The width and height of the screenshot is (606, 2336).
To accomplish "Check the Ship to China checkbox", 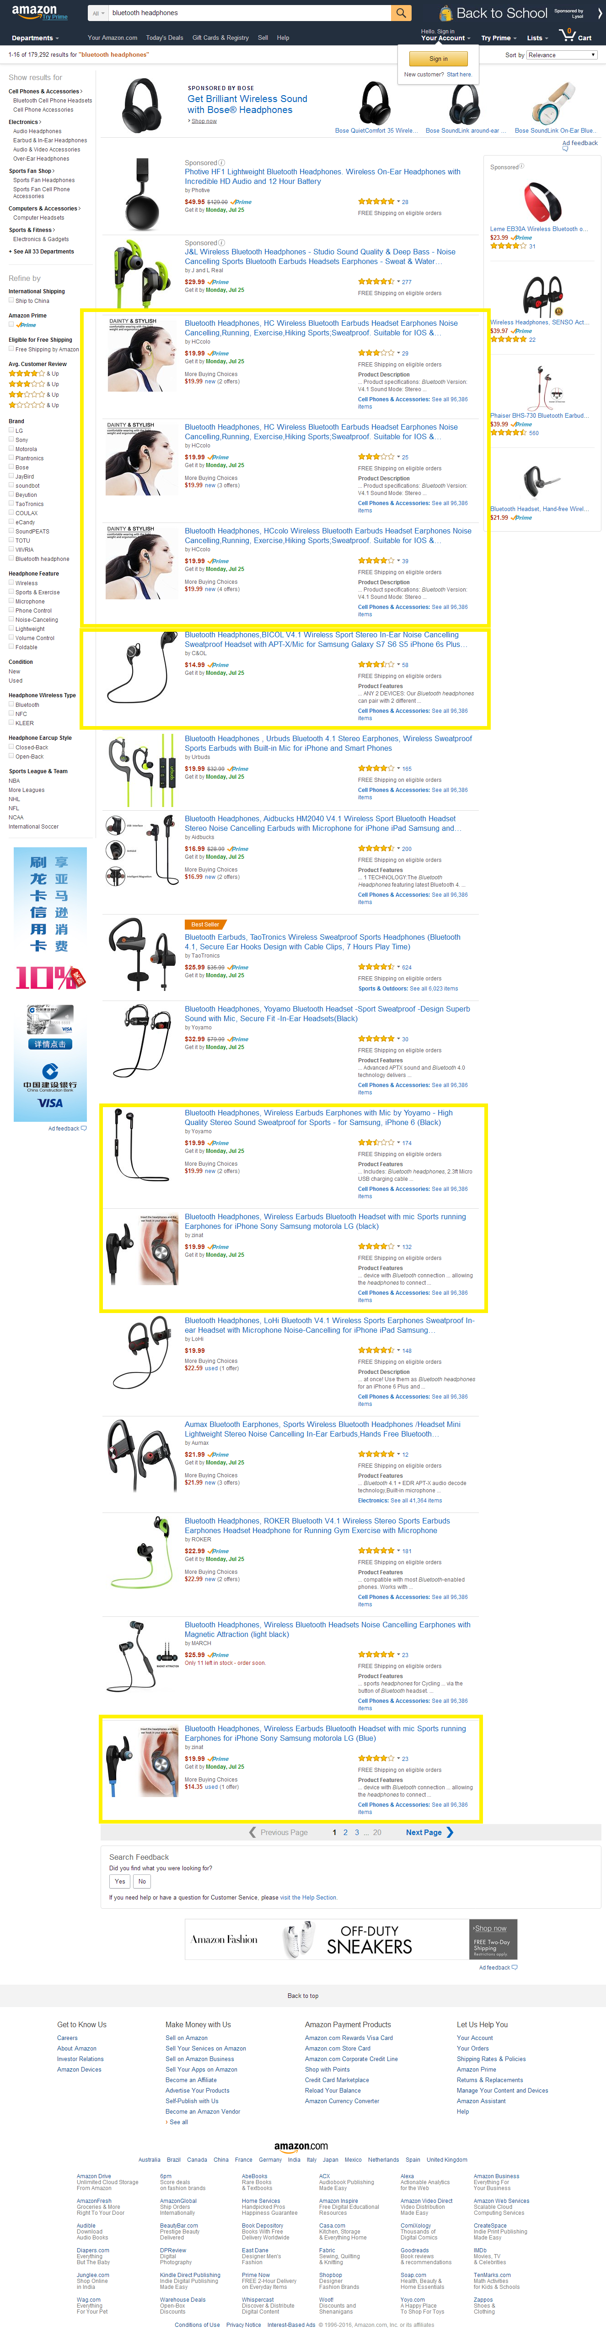I will click(x=11, y=300).
